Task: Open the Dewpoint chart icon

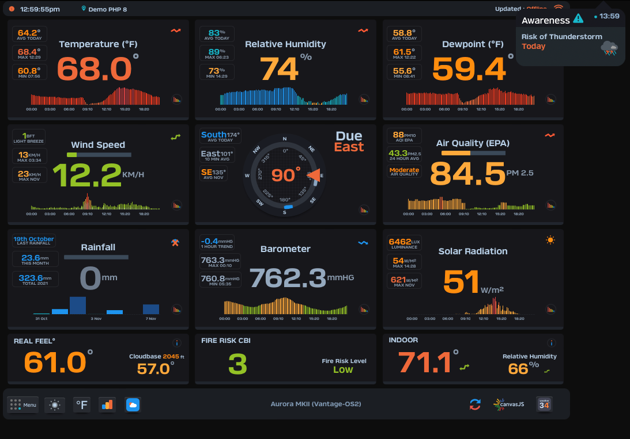Action: (551, 100)
